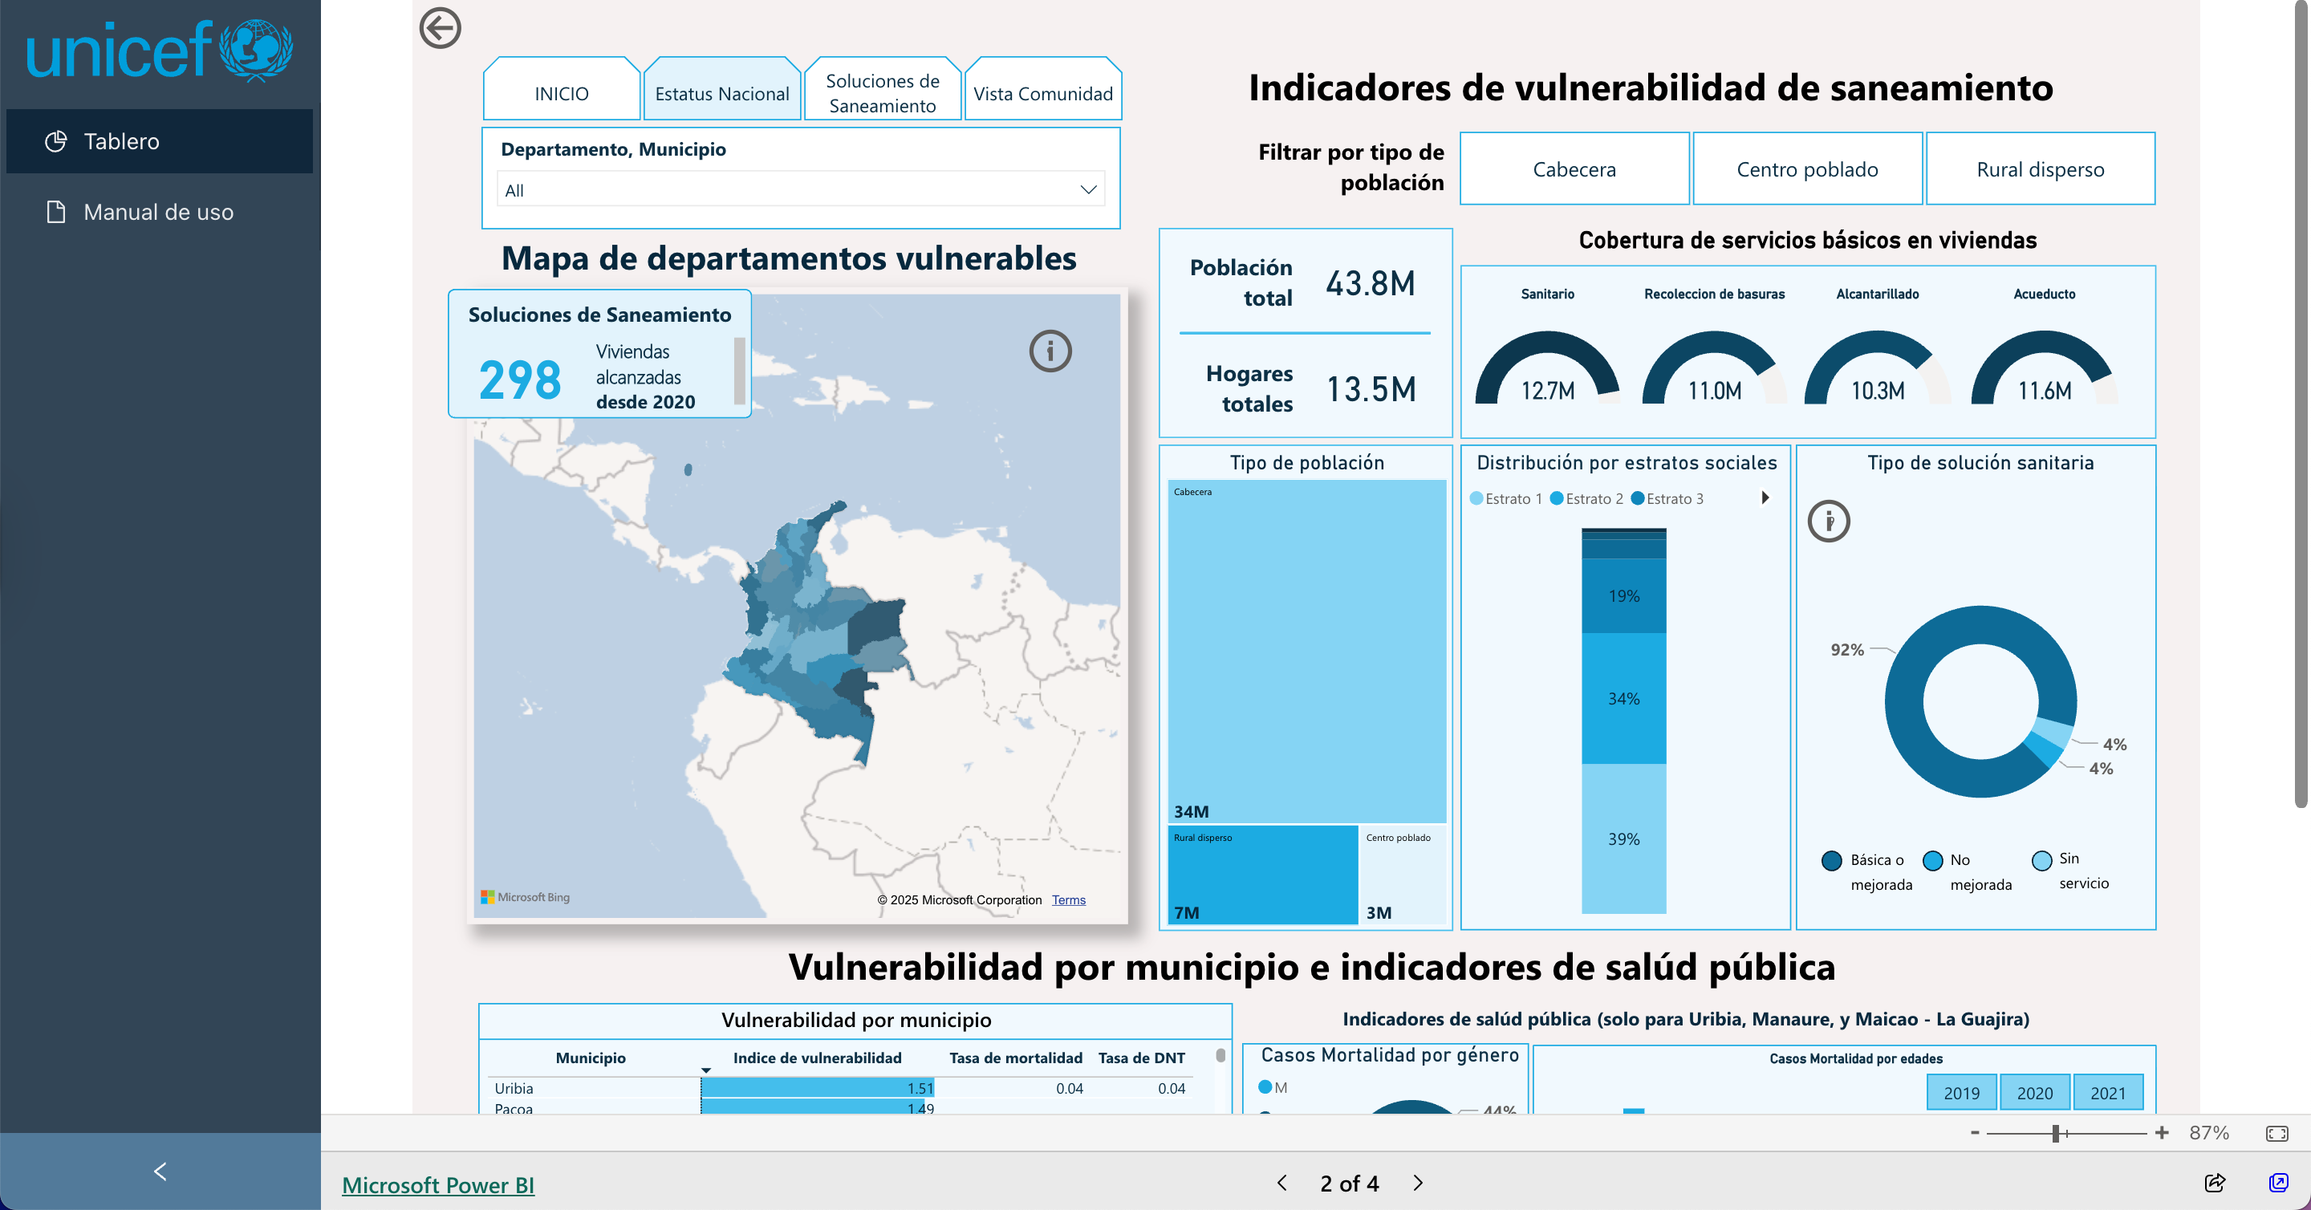Switch to Vista Comunidad tab

point(1042,92)
